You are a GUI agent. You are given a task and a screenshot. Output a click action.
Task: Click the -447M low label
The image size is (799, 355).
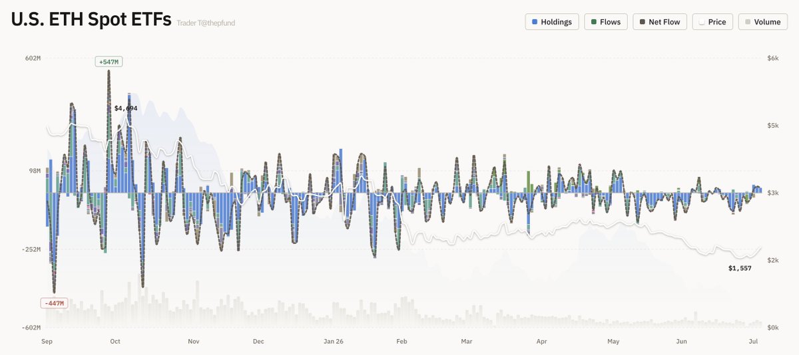55,303
